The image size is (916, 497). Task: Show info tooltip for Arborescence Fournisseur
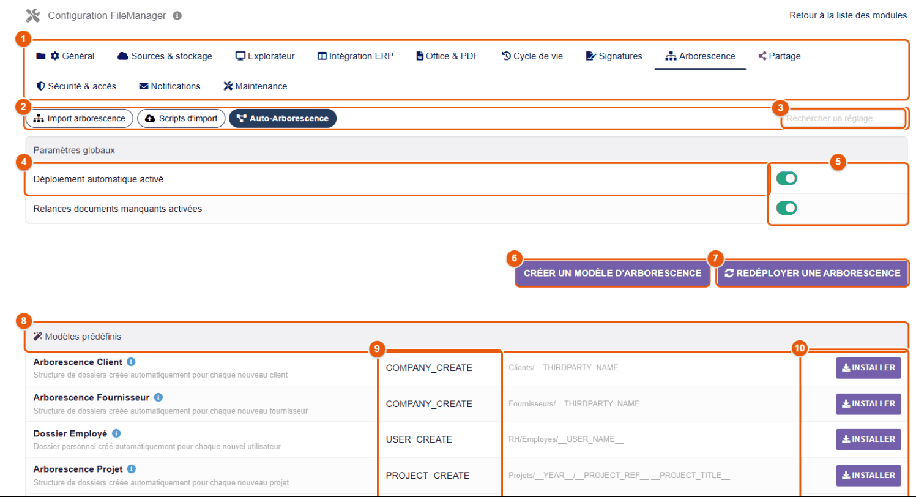(158, 397)
